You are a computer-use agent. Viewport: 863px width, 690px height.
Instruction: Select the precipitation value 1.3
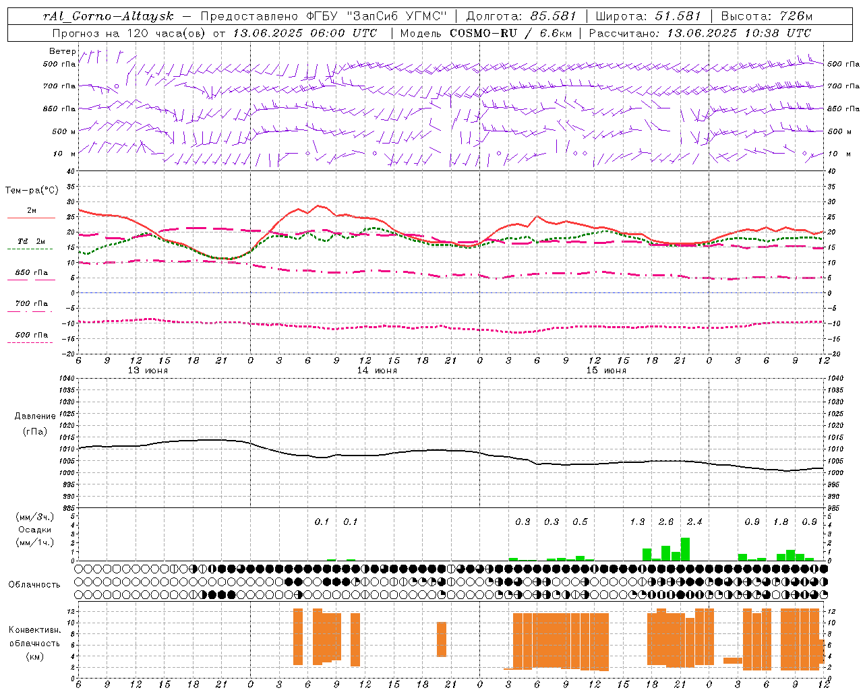[637, 522]
